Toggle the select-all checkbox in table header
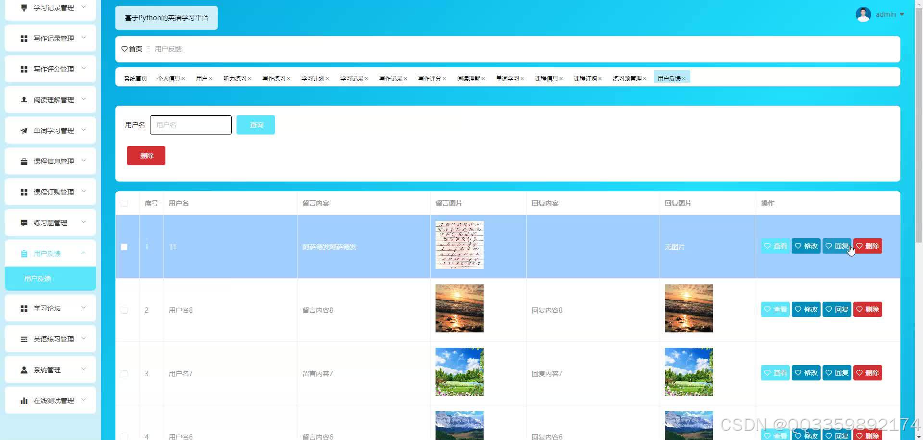This screenshot has height=440, width=923. [124, 203]
